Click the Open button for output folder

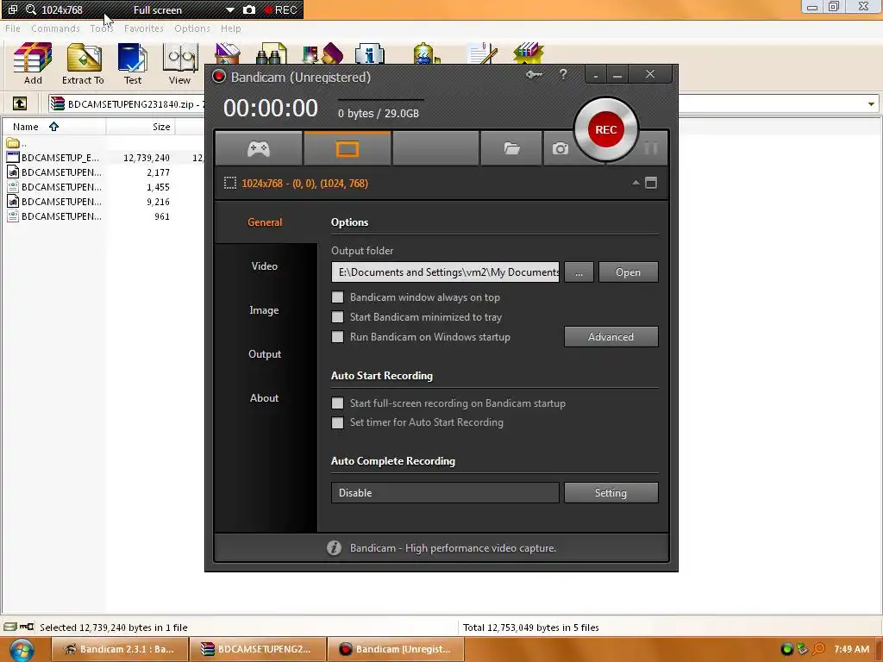tap(628, 272)
